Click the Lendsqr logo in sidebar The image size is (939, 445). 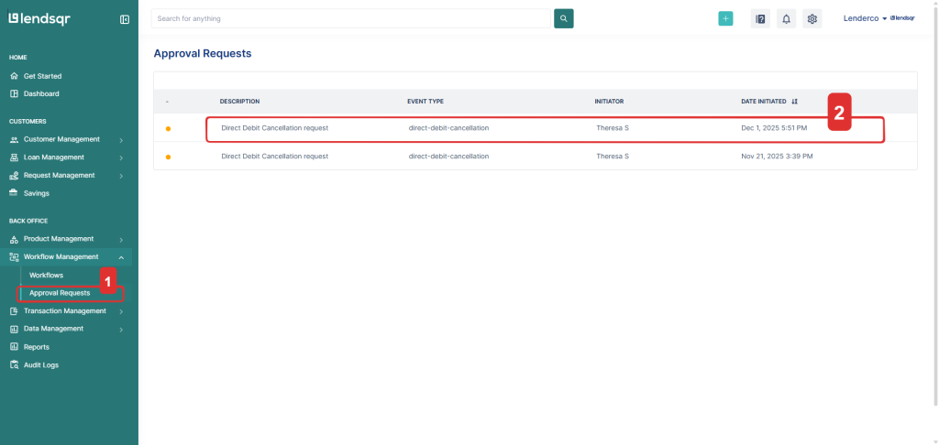click(x=39, y=18)
